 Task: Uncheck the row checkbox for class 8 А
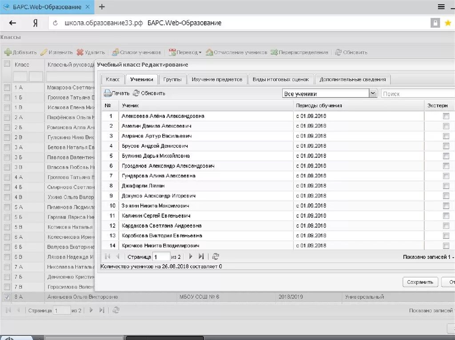click(x=7, y=297)
